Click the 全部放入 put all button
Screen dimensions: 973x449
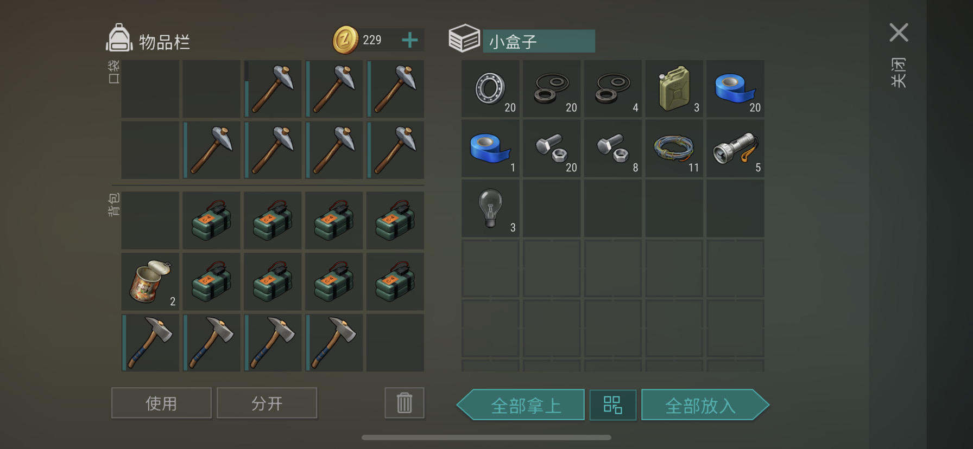[x=705, y=405]
